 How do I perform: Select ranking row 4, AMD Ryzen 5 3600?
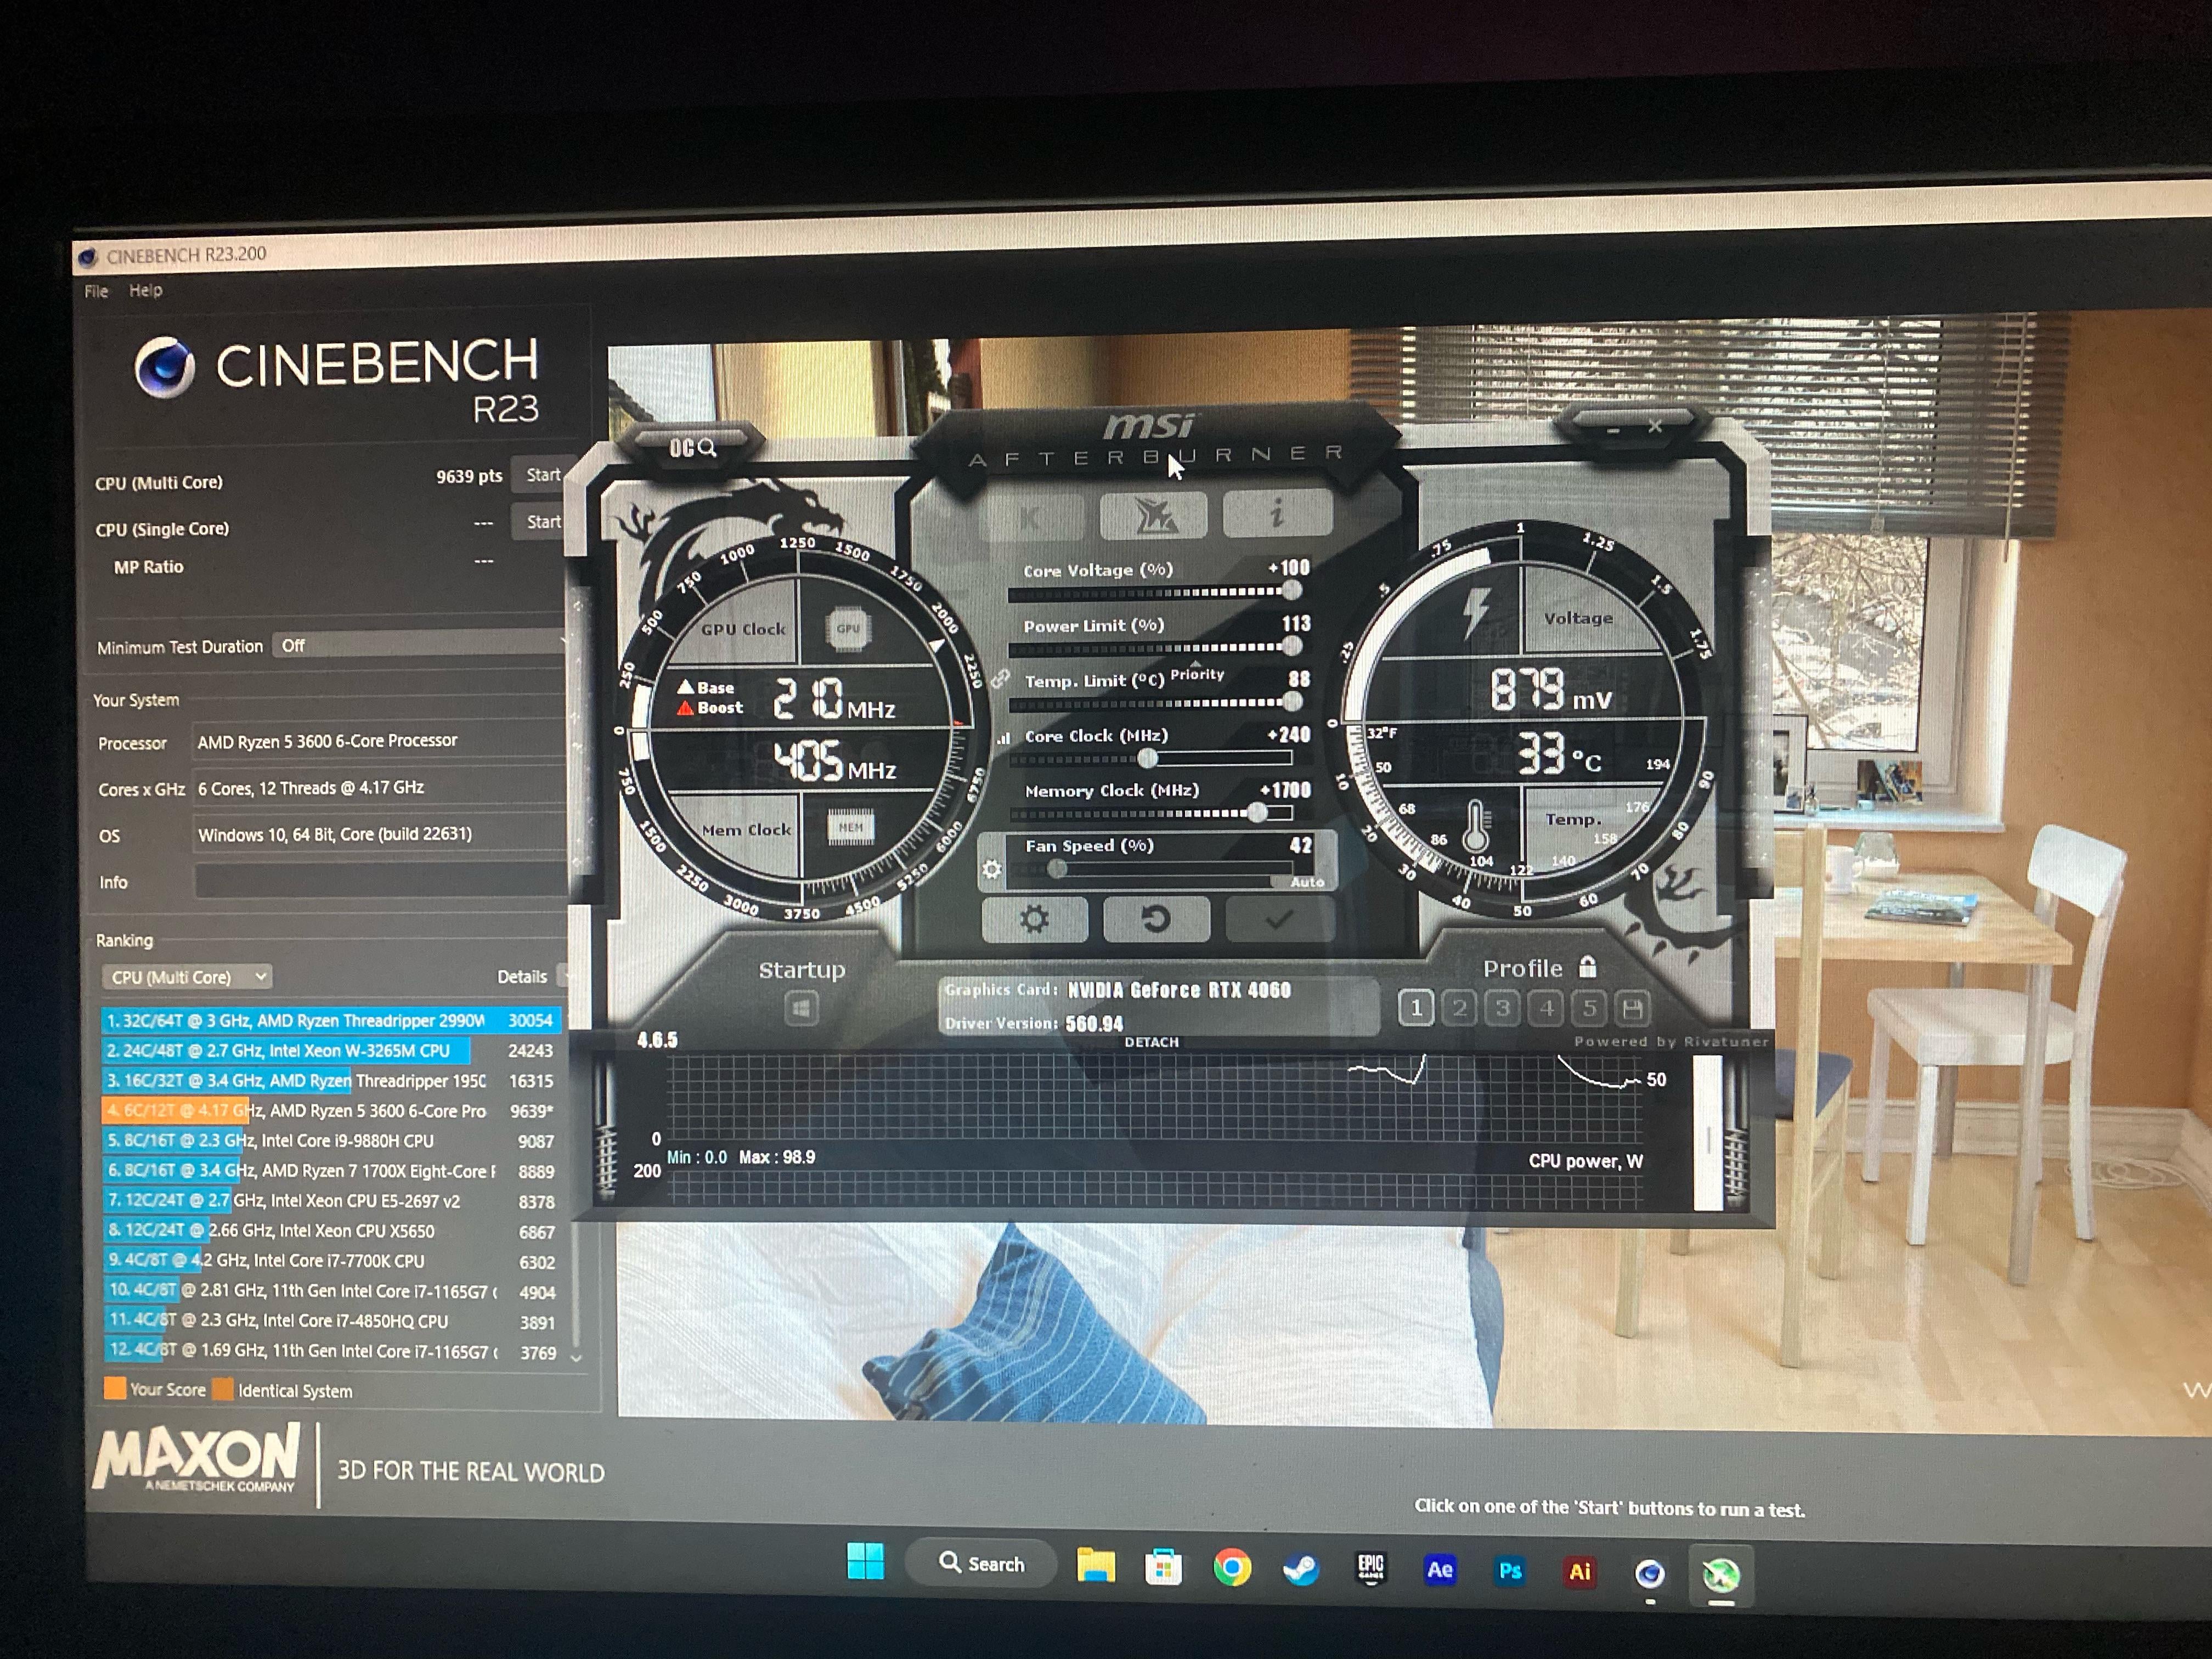pos(331,1110)
